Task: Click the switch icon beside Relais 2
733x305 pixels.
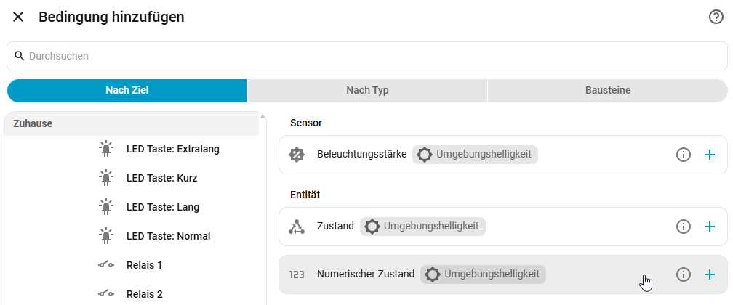Action: click(106, 294)
